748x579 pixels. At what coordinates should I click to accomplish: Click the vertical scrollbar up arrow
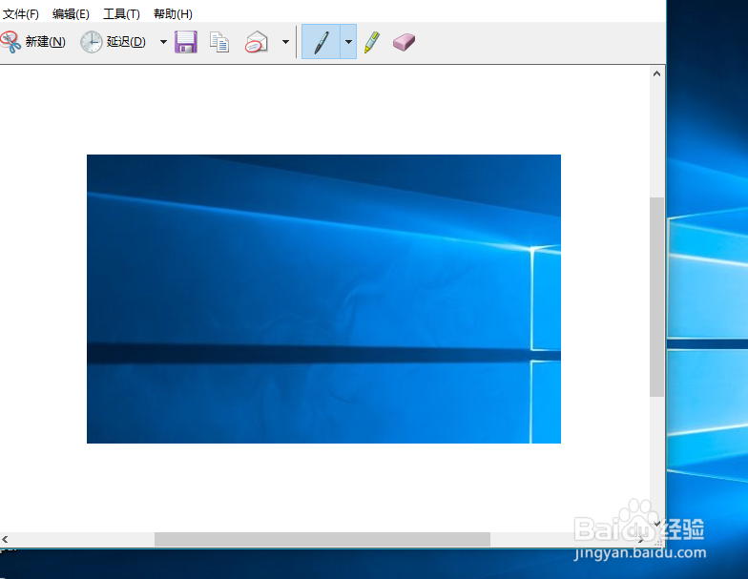tap(656, 73)
